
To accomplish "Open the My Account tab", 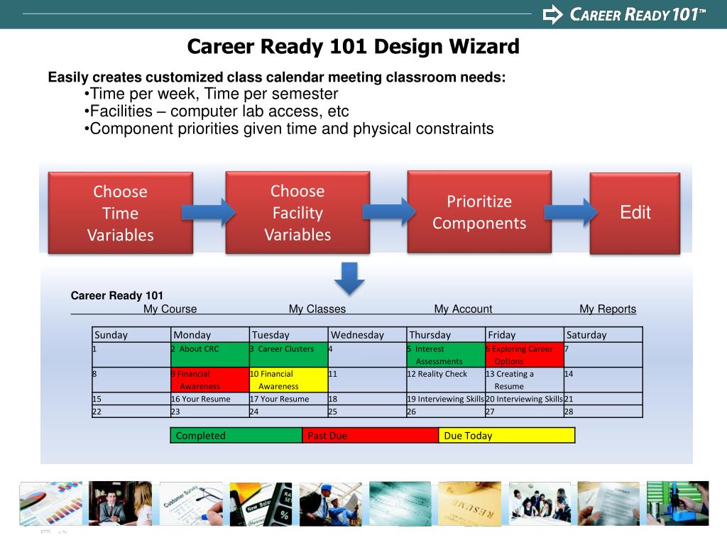I will [463, 309].
